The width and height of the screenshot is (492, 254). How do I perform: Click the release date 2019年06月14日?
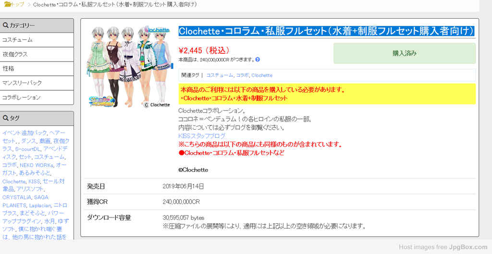[x=183, y=186]
